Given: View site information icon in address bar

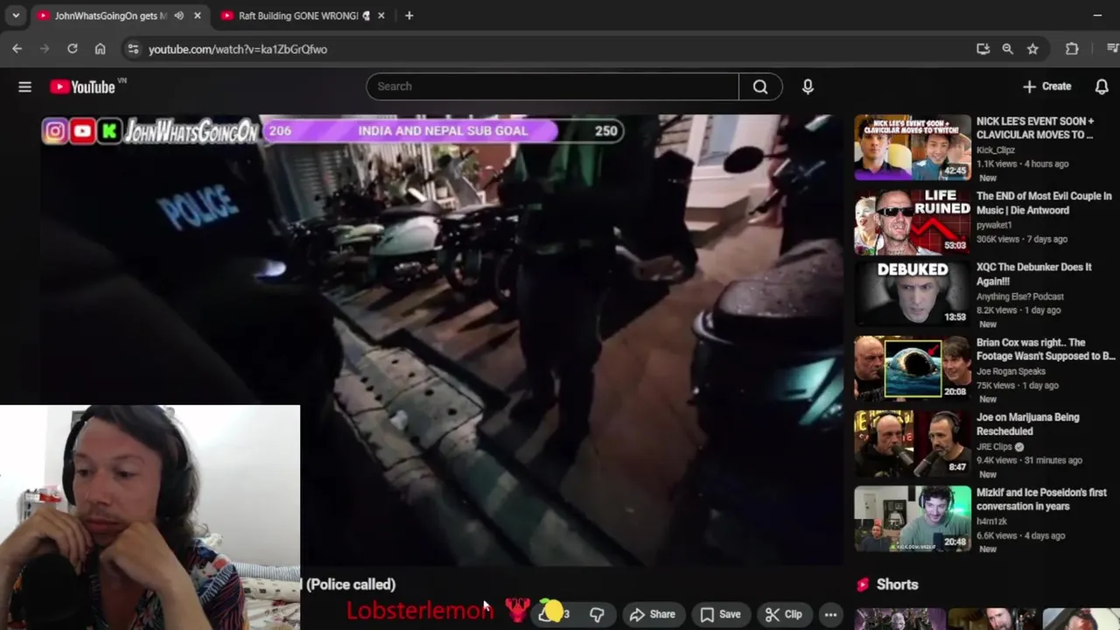Looking at the screenshot, I should click(x=133, y=49).
